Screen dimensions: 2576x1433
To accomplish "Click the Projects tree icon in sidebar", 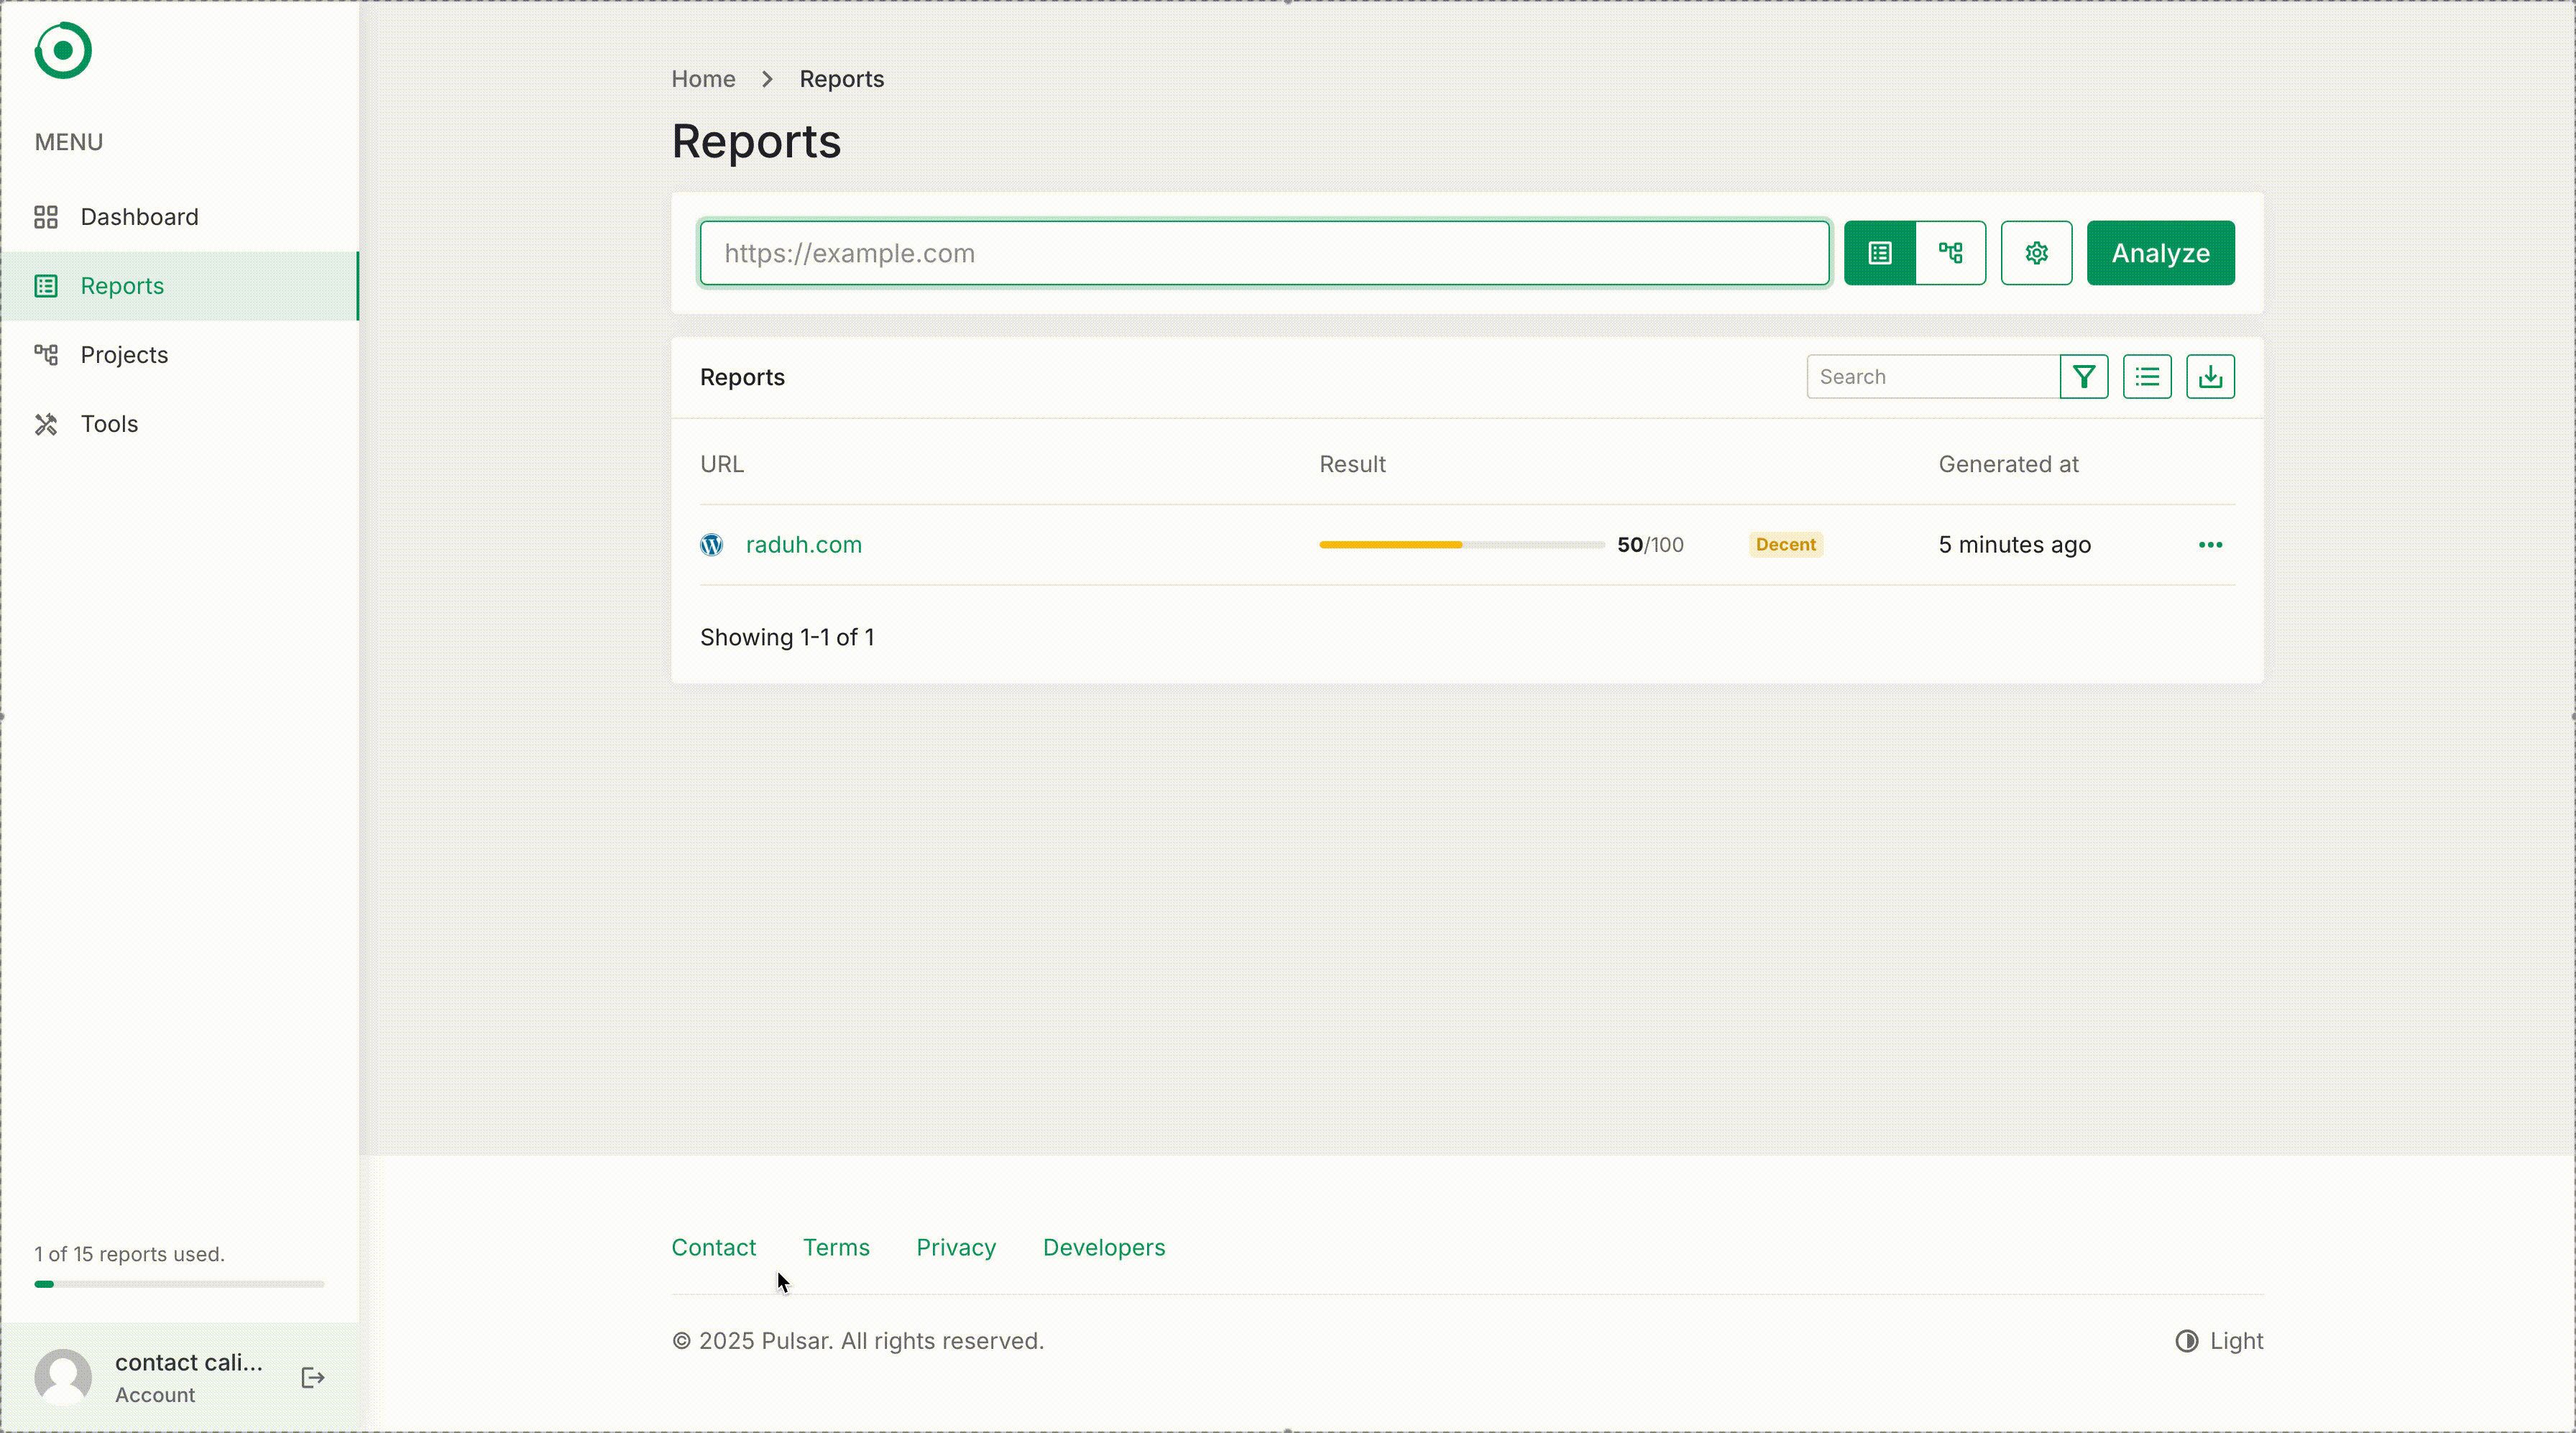I will 46,355.
